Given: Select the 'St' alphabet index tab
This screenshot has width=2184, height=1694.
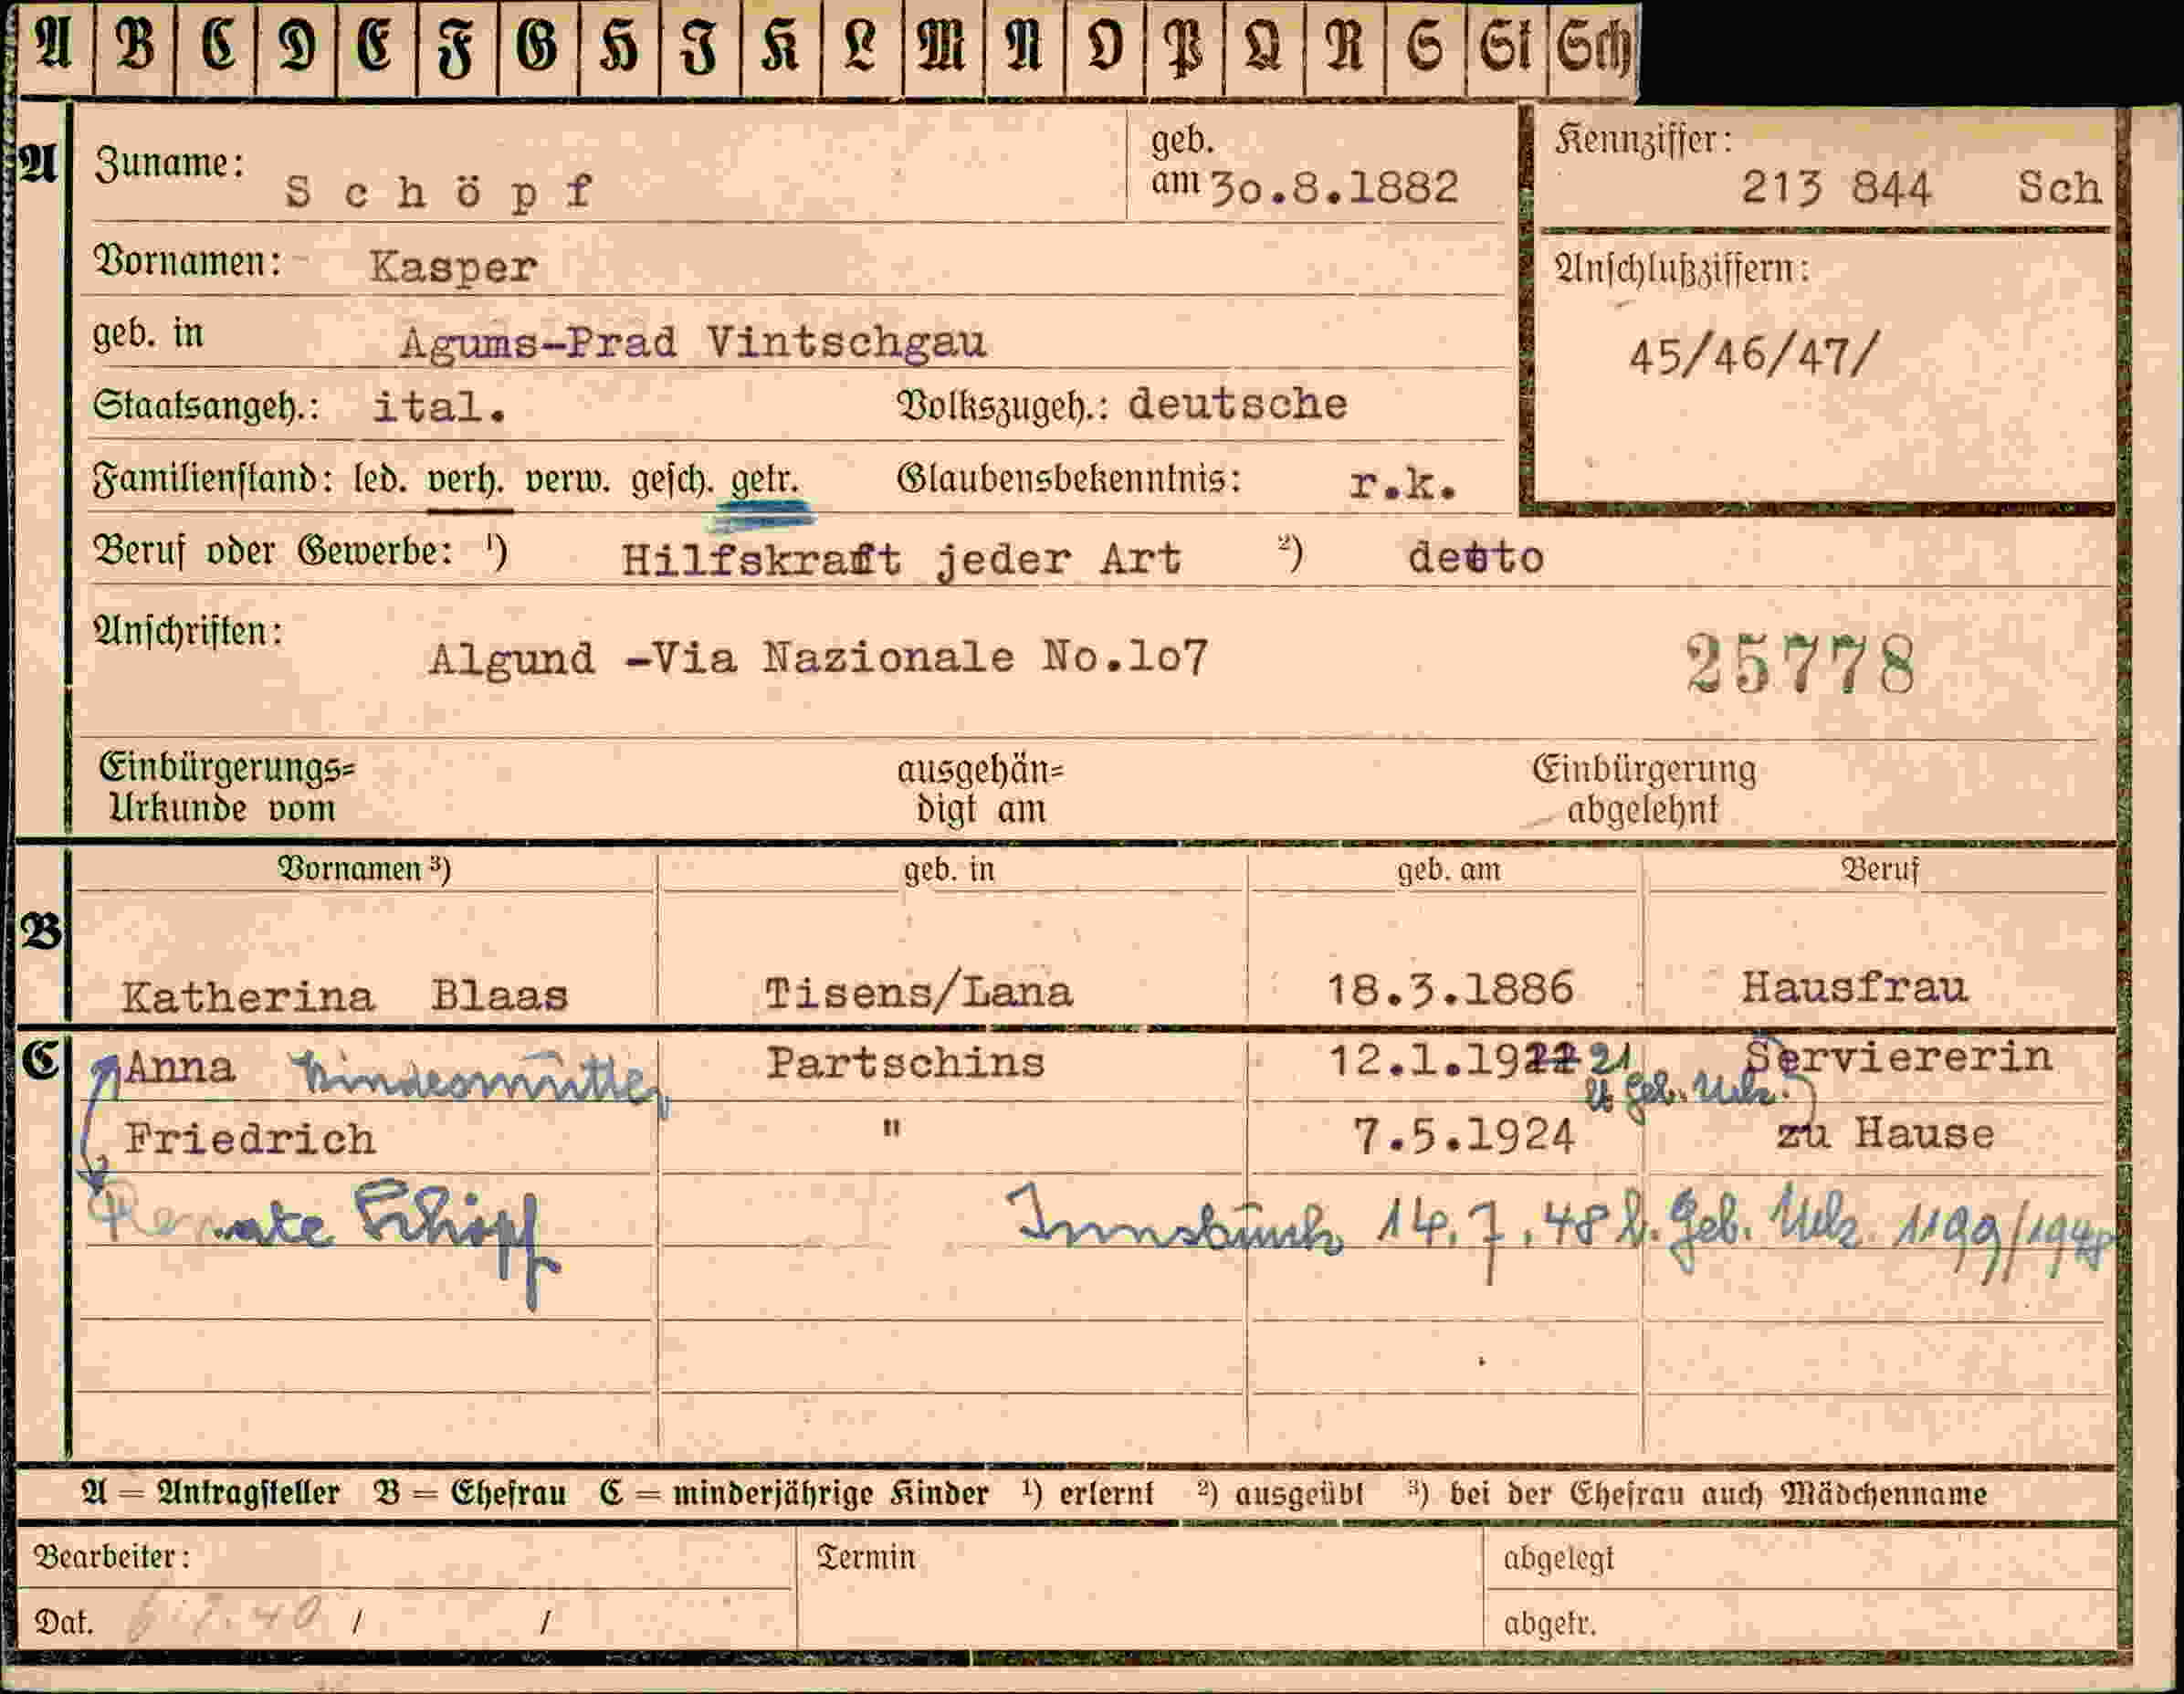Looking at the screenshot, I should click(x=1507, y=48).
